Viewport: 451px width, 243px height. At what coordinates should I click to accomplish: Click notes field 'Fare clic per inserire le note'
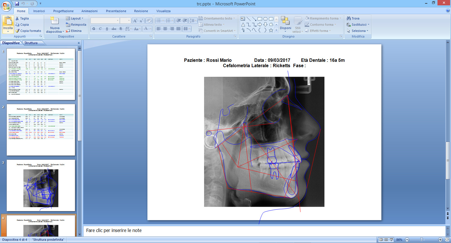click(x=264, y=231)
